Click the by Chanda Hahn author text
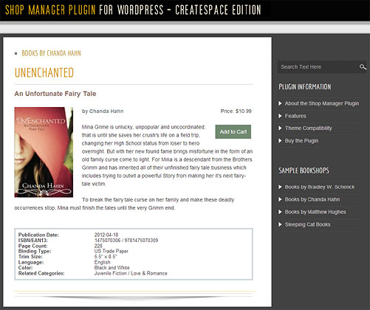 point(103,111)
